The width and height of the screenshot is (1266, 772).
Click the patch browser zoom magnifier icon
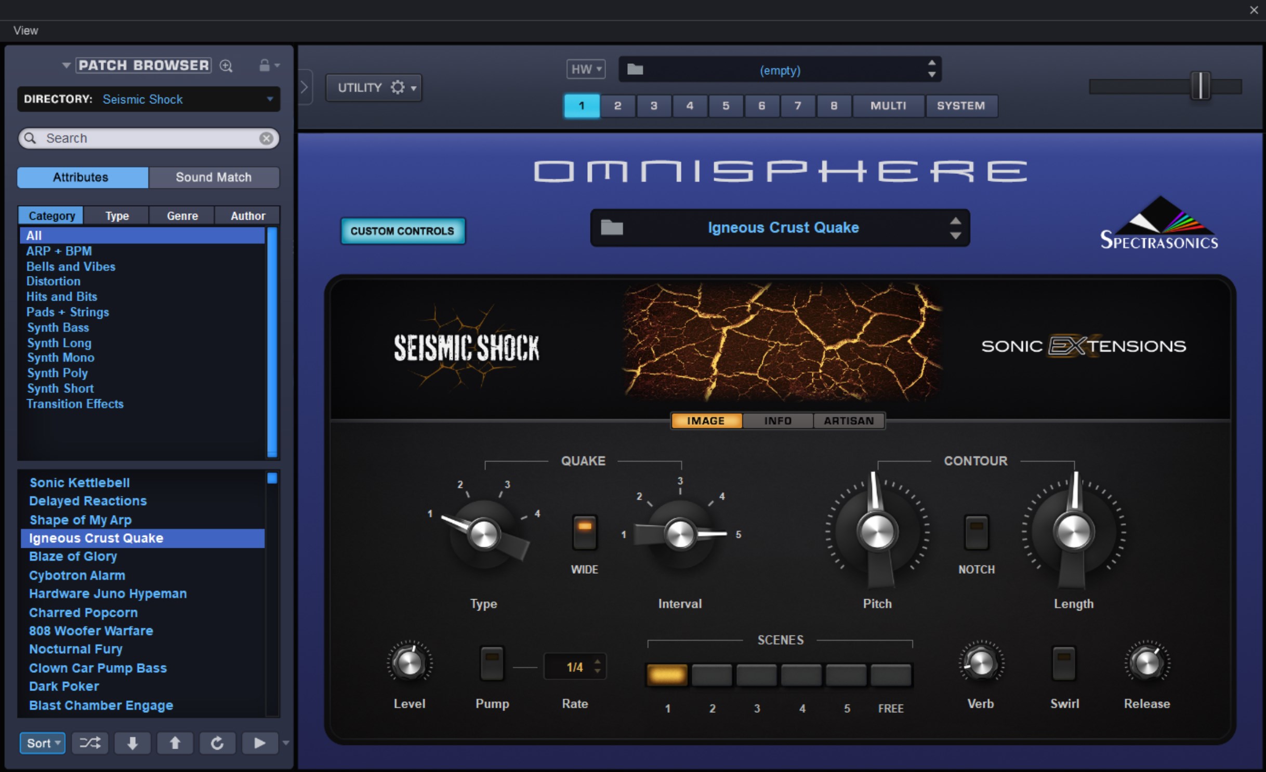(226, 66)
